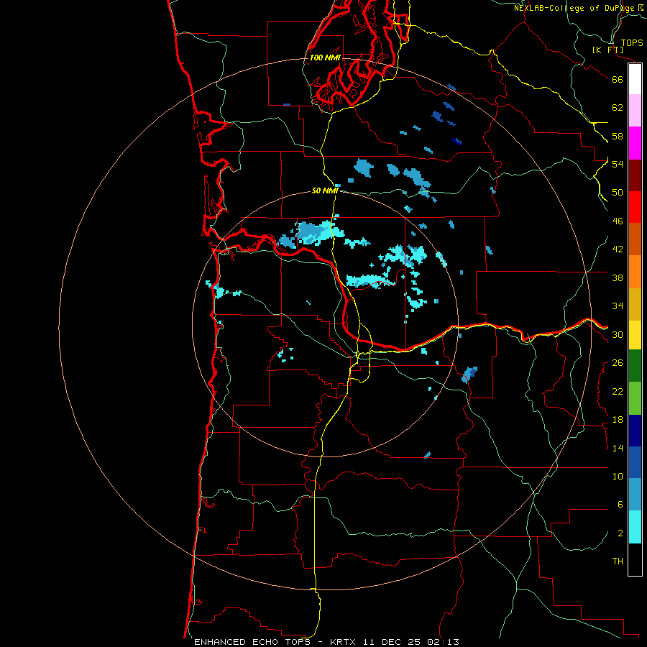Click the legend value "46"
The image size is (647, 647).
pos(618,221)
